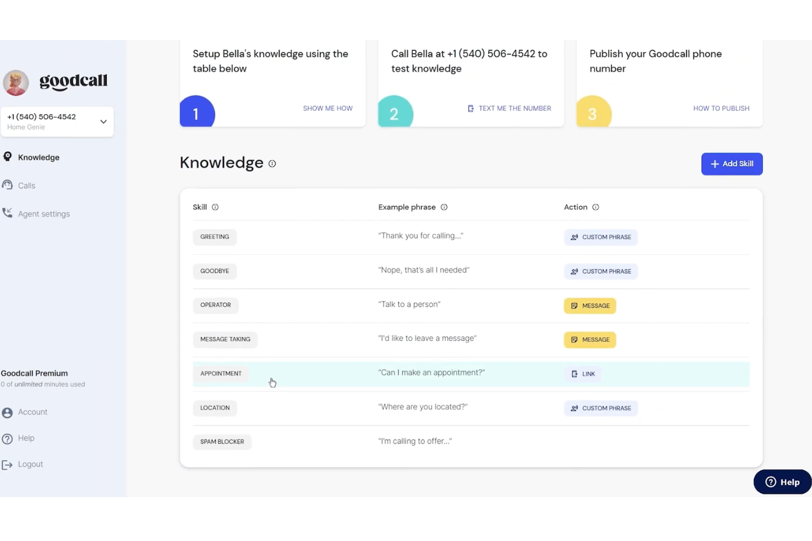
Task: Click TEXT ME THE NUMBER link
Action: coord(515,109)
